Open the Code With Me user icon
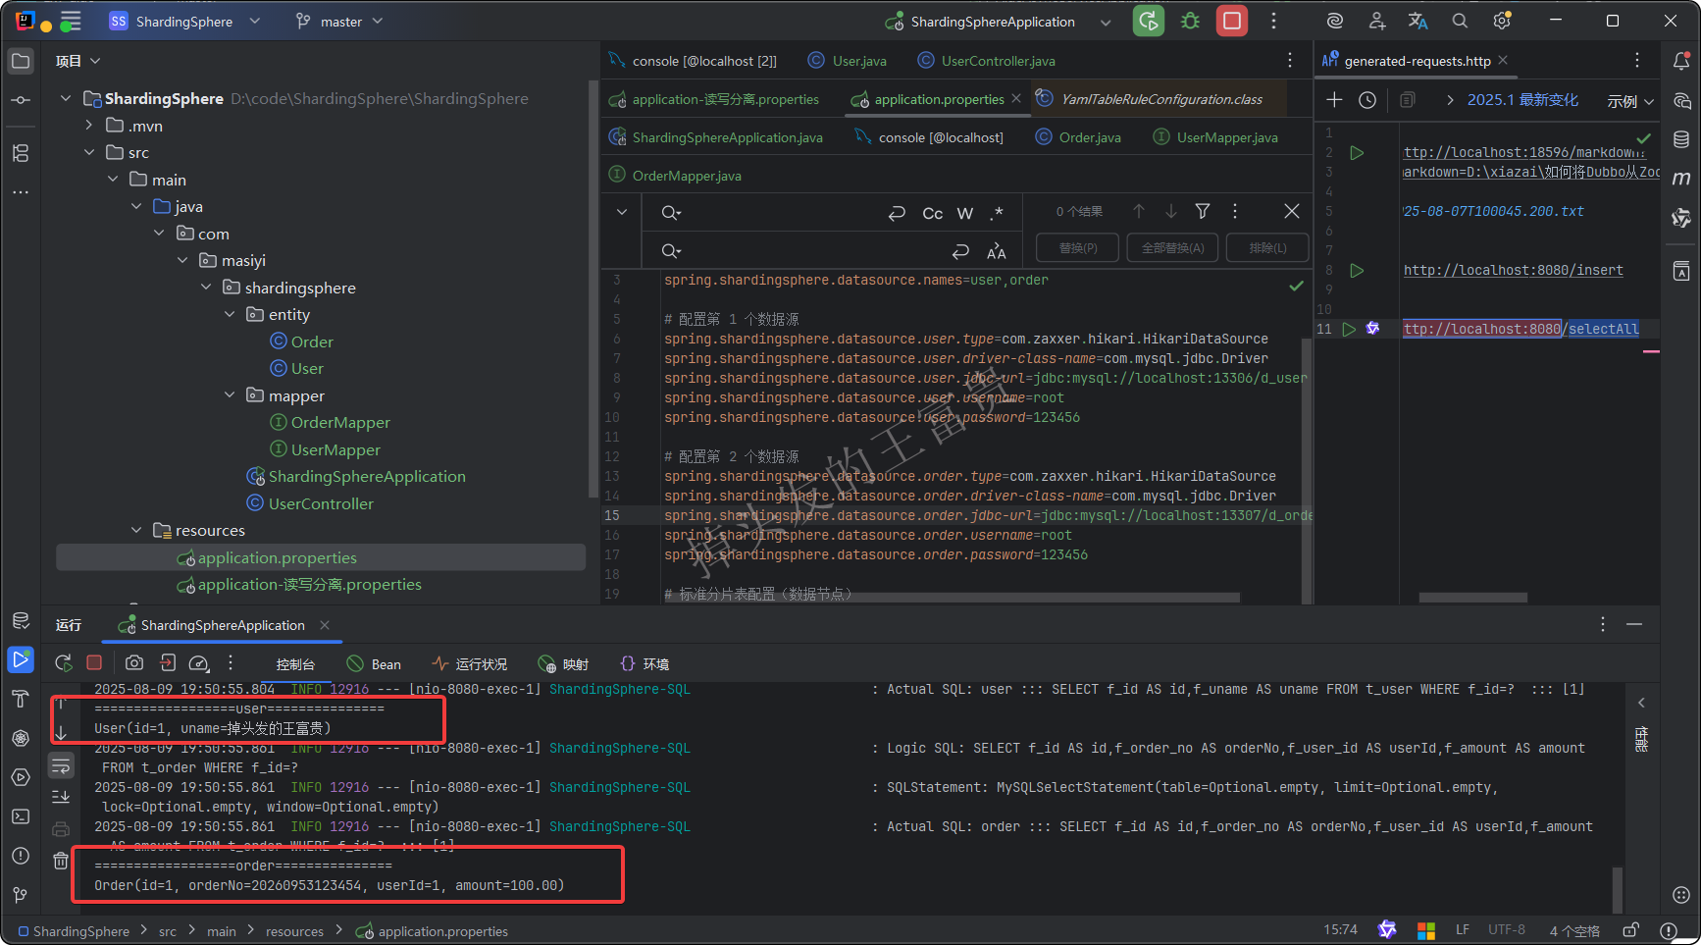 (1377, 21)
